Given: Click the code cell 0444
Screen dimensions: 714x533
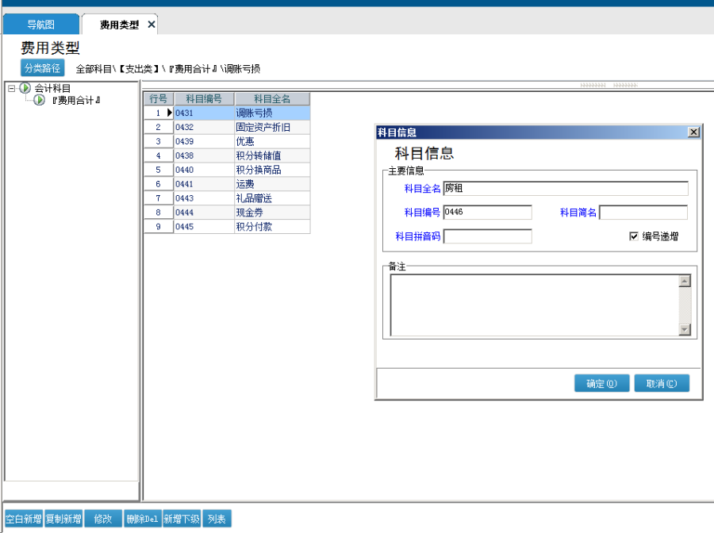Looking at the screenshot, I should (204, 212).
